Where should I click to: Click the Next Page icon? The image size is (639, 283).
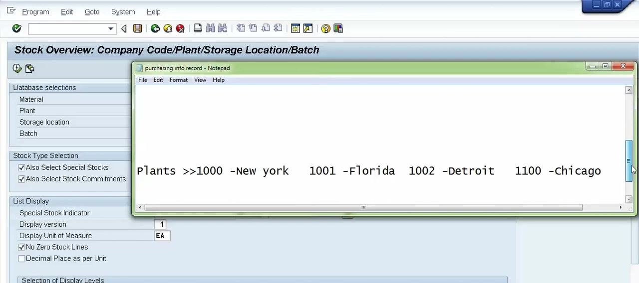[266, 28]
